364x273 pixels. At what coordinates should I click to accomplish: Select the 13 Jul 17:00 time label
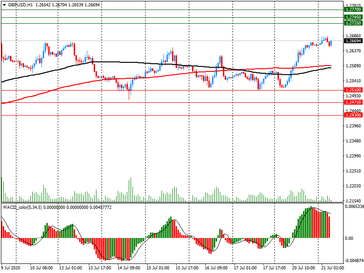click(x=100, y=268)
